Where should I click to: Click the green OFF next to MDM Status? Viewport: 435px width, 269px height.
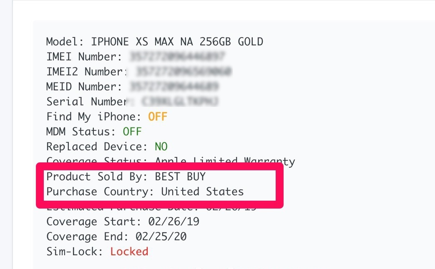click(132, 132)
